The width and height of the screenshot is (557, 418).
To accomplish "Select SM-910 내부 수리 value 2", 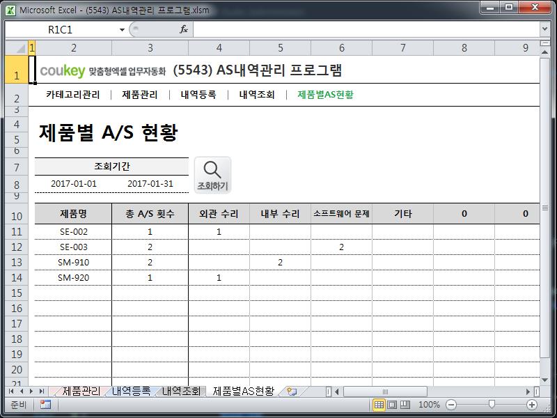I will pyautogui.click(x=281, y=263).
